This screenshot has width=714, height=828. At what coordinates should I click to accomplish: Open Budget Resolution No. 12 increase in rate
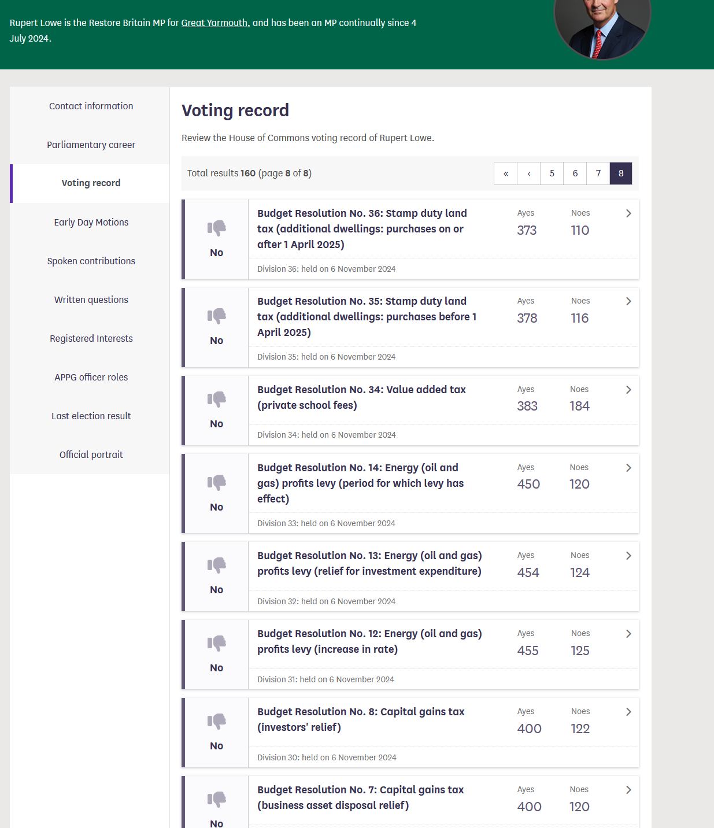click(369, 641)
